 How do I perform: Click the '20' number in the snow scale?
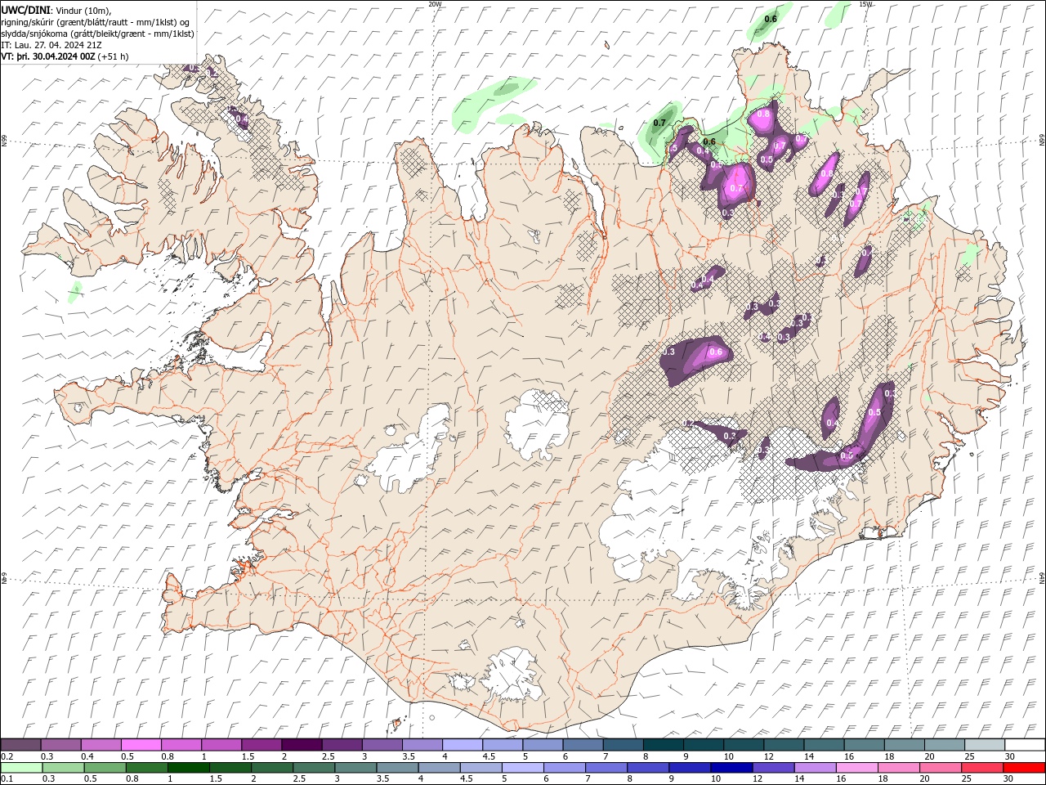tap(929, 756)
